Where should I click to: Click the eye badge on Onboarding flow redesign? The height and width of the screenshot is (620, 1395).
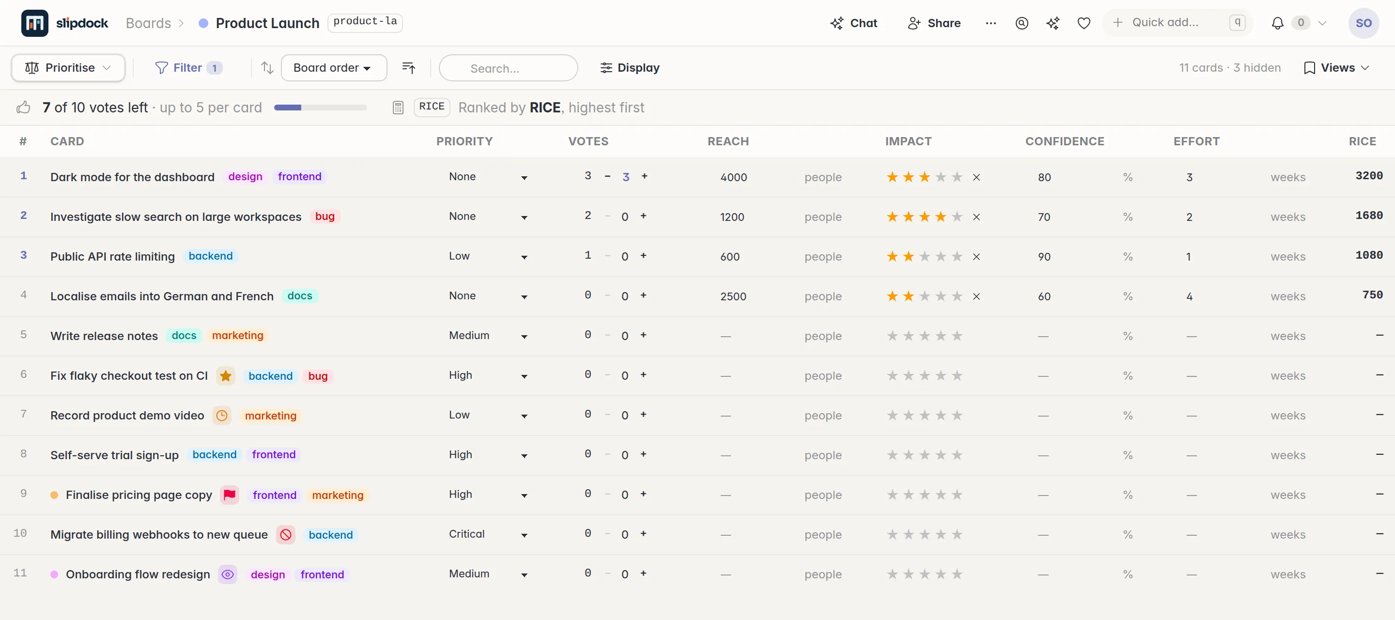(x=228, y=574)
